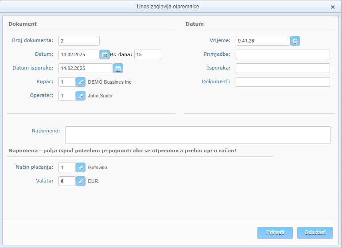Screen dimensions: 342x248
Task: Open calendar picker for Datum isporuke
Action: click(118, 68)
